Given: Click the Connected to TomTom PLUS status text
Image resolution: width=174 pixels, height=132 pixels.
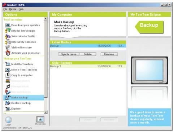Looking at the screenshot, I should [x=17, y=128].
